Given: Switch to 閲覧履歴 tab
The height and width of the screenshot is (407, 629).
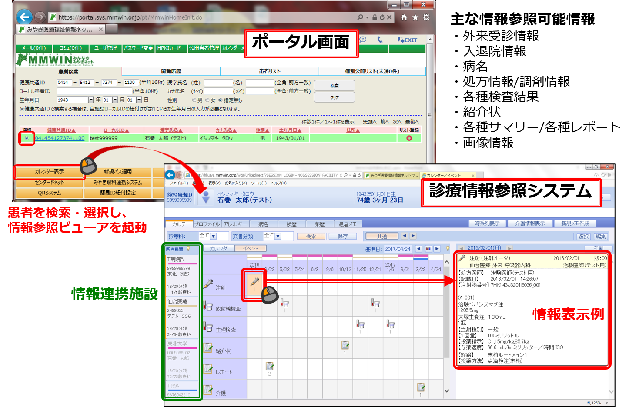Looking at the screenshot, I should pyautogui.click(x=171, y=71).
